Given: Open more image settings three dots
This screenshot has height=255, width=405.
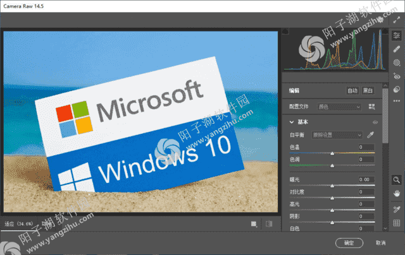Looking at the screenshot, I should click(x=397, y=101).
